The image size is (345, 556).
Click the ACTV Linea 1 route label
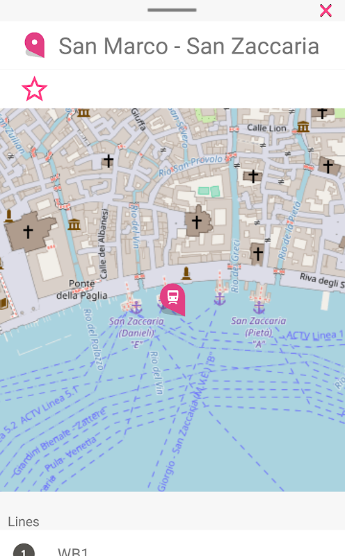(x=315, y=335)
